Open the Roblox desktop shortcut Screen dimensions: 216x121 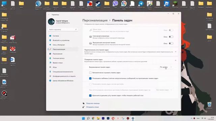[x=166, y=4]
